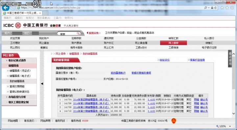This screenshot has height=130, width=237.
Task: Click the address bar search magnifier icon
Action: pyautogui.click(x=205, y=8)
